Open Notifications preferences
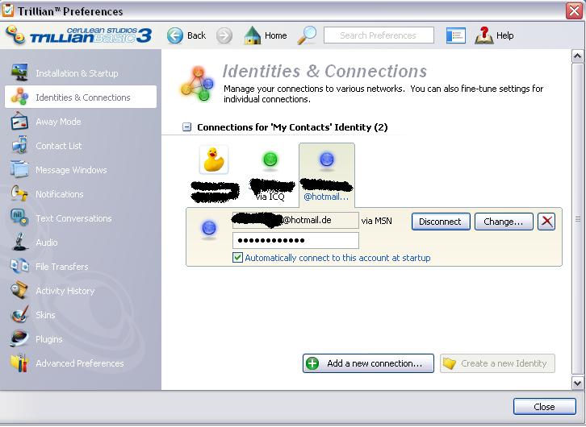586x427 pixels. click(81, 193)
